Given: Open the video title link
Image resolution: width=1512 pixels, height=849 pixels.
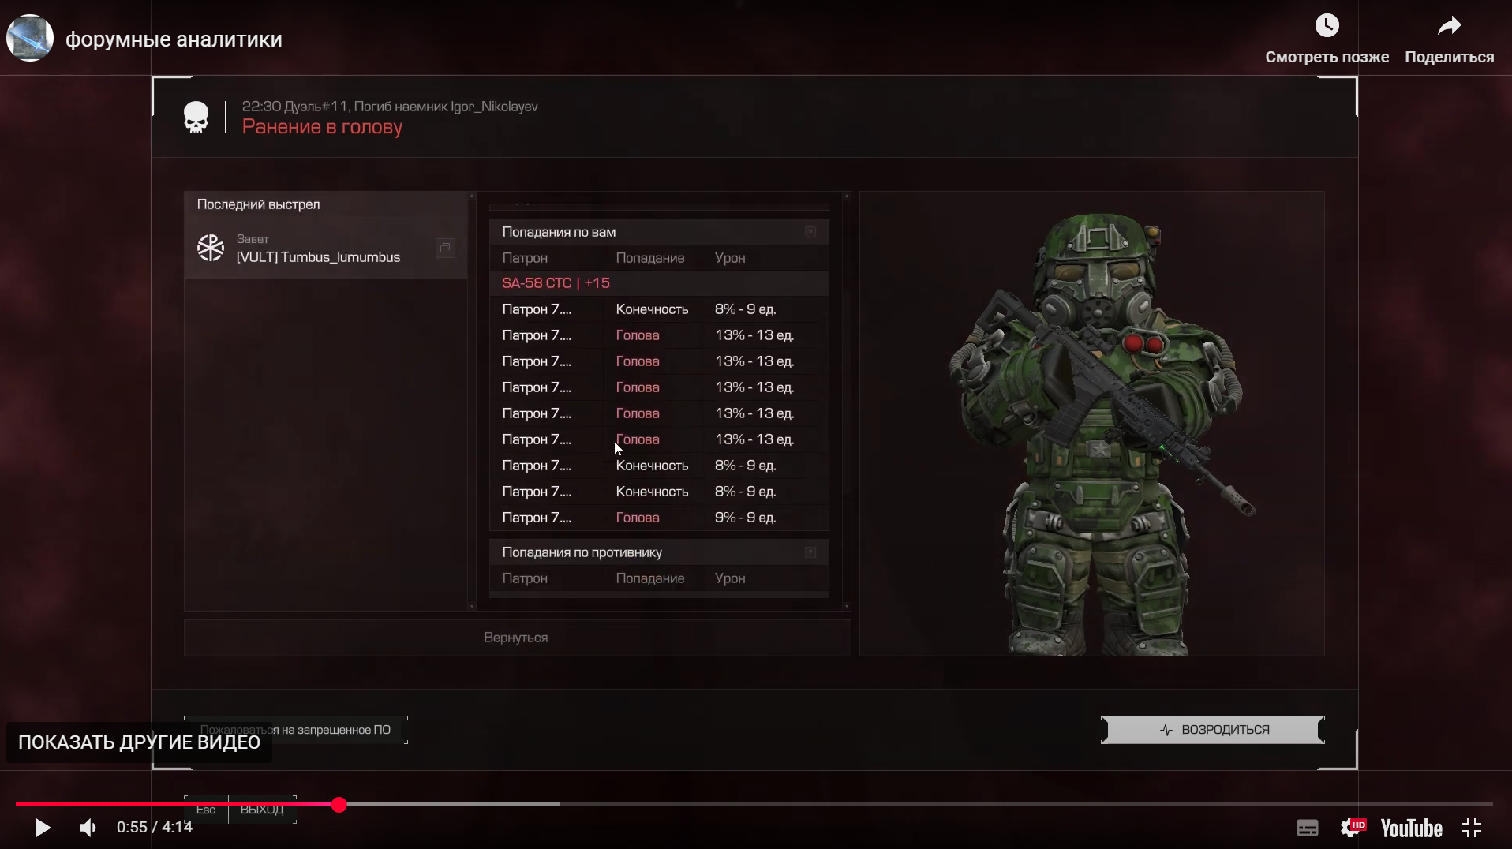Looking at the screenshot, I should pos(174,39).
